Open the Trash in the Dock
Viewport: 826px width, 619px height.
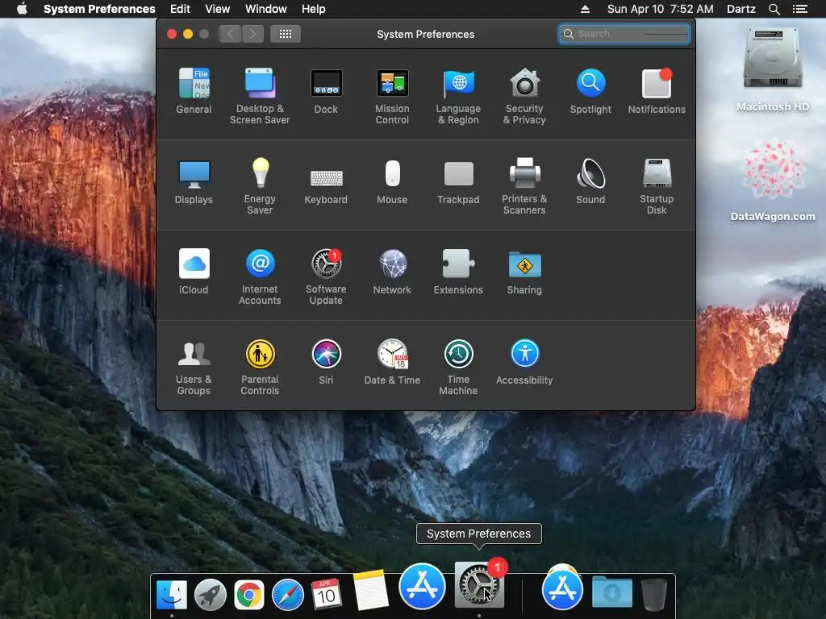(x=654, y=594)
